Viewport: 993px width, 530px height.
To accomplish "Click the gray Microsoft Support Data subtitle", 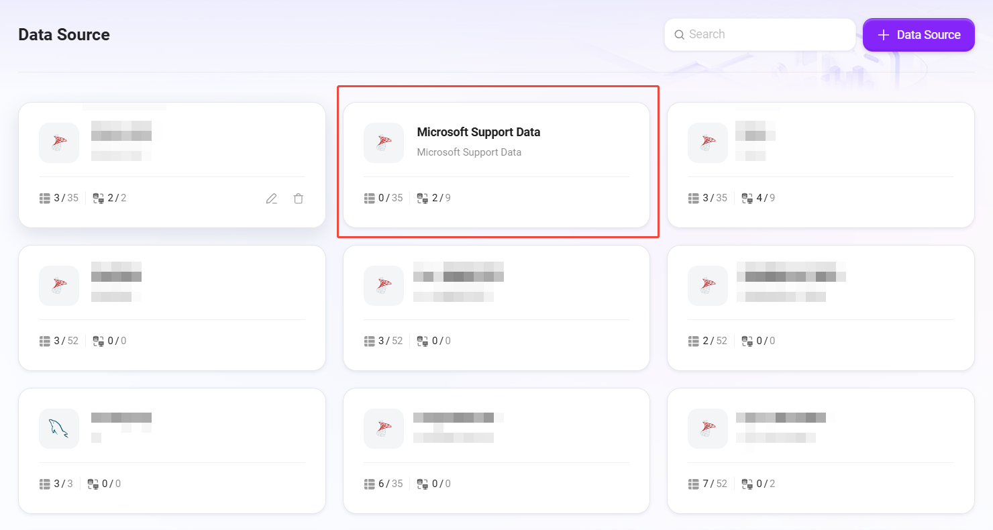I will (469, 152).
